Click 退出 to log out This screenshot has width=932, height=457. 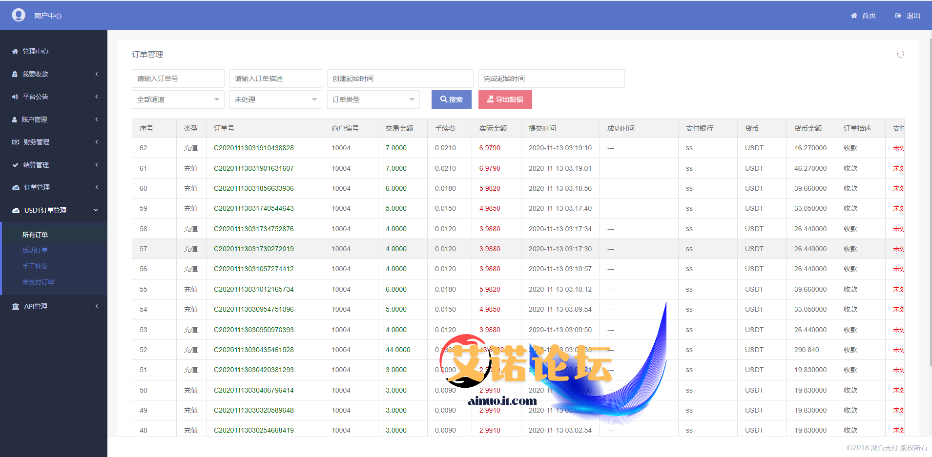pyautogui.click(x=913, y=16)
